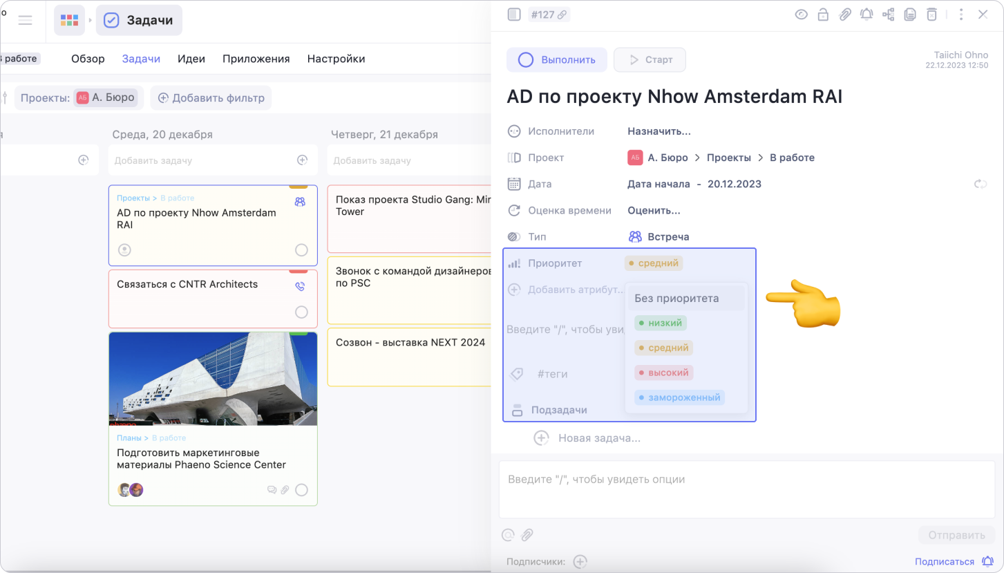Screen dimensions: 1004x573
Task: Choose the низкий priority option
Action: [661, 323]
